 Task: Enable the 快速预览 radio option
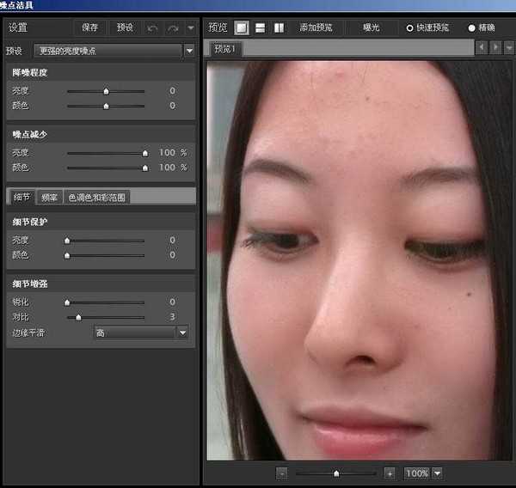[x=410, y=27]
